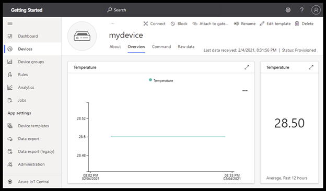The height and width of the screenshot is (191, 326).
Task: Select the Devices icon in the sidebar
Action: [10, 49]
